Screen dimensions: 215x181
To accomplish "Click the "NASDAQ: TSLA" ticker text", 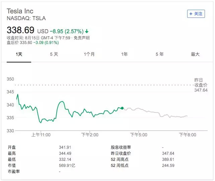I will [x=26, y=18].
